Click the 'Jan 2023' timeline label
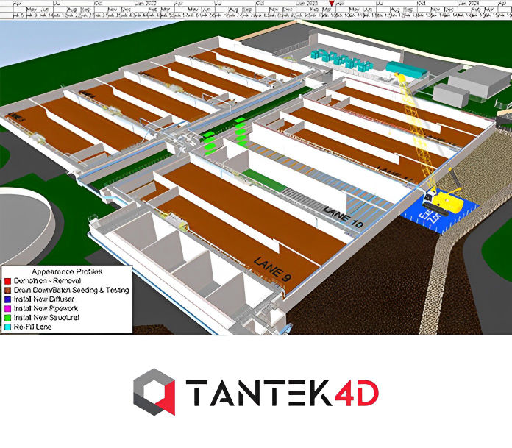 pos(307,3)
